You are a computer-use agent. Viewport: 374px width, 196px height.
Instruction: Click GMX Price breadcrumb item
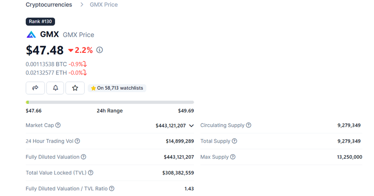(x=104, y=5)
